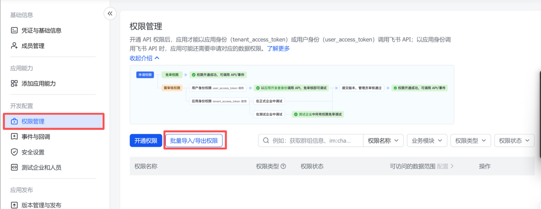Click the version management upload icon
Image resolution: width=541 pixels, height=209 pixels.
(14, 205)
